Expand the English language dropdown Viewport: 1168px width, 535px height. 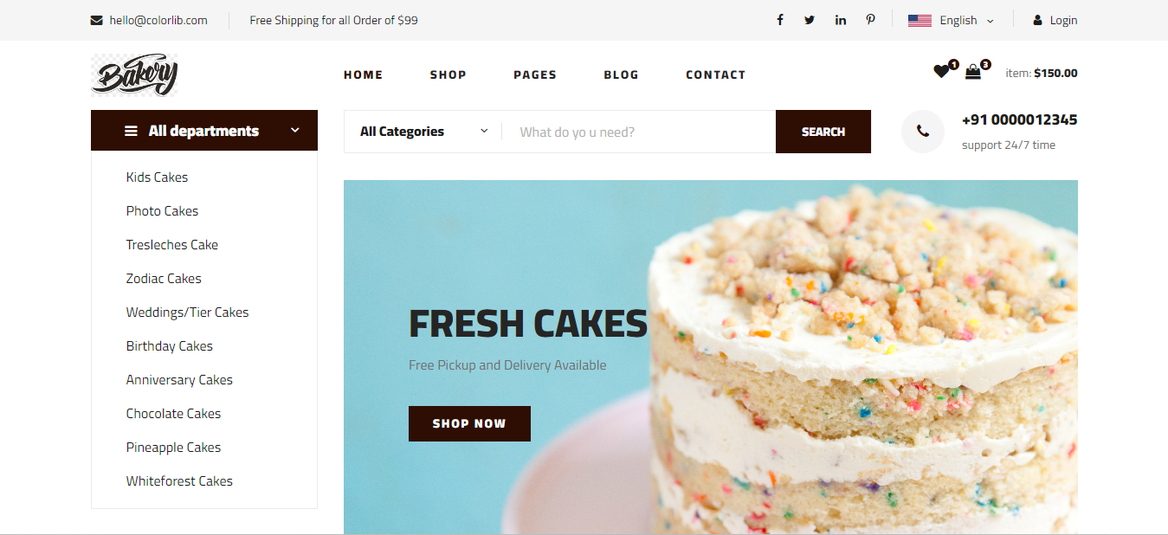point(951,20)
